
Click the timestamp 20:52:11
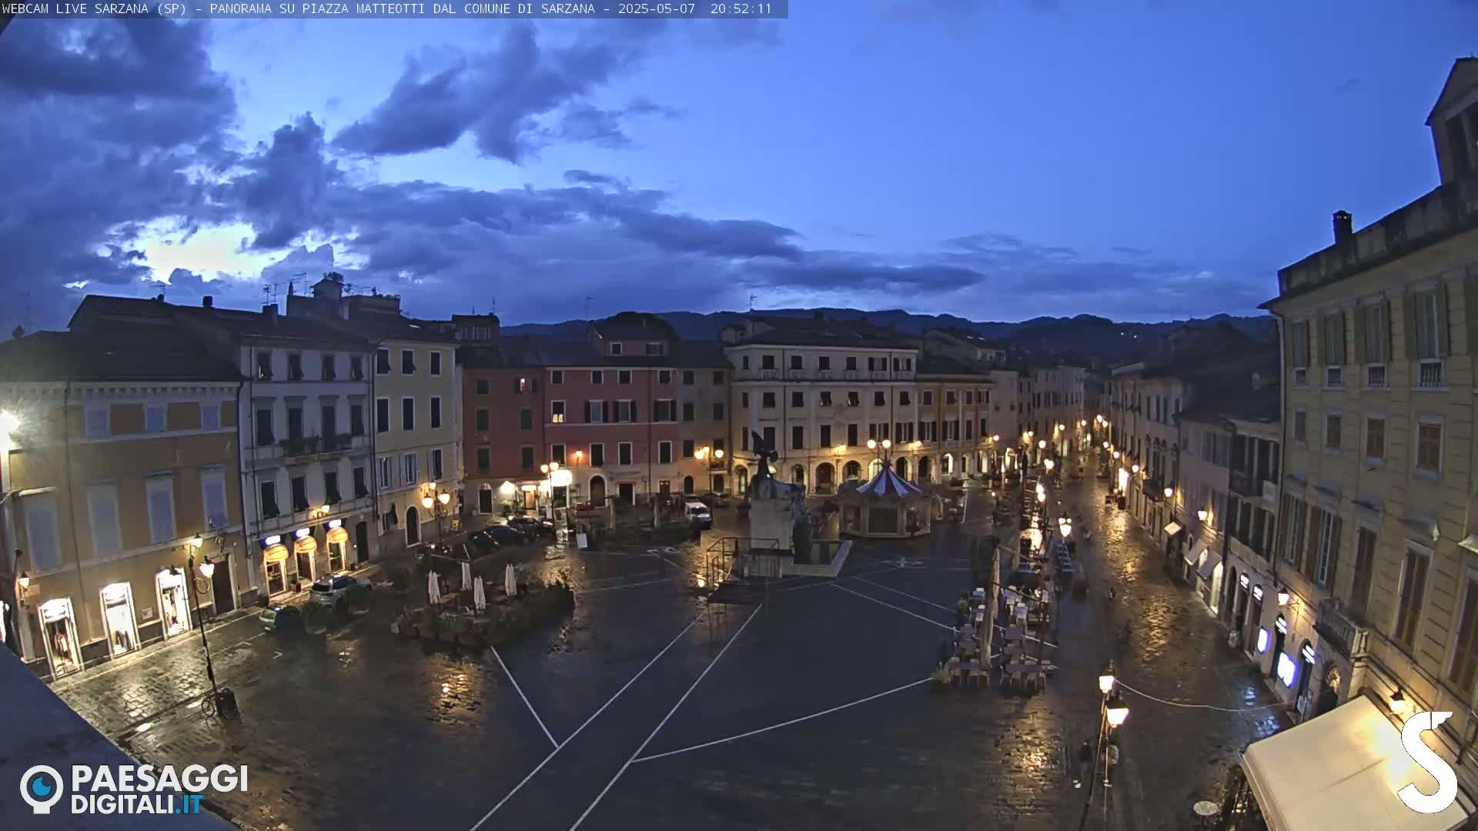[x=741, y=8]
